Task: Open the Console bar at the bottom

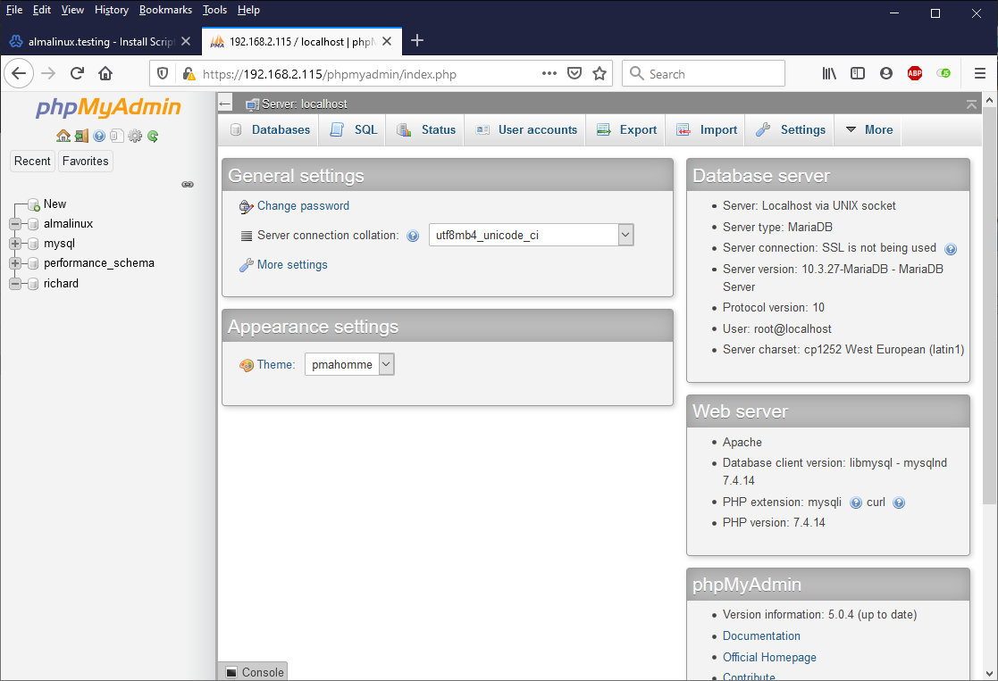Action: coord(255,672)
